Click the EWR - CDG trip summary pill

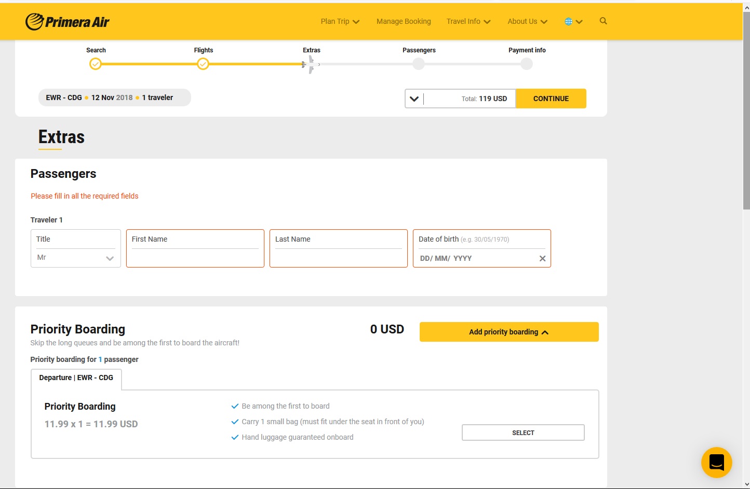pos(115,97)
